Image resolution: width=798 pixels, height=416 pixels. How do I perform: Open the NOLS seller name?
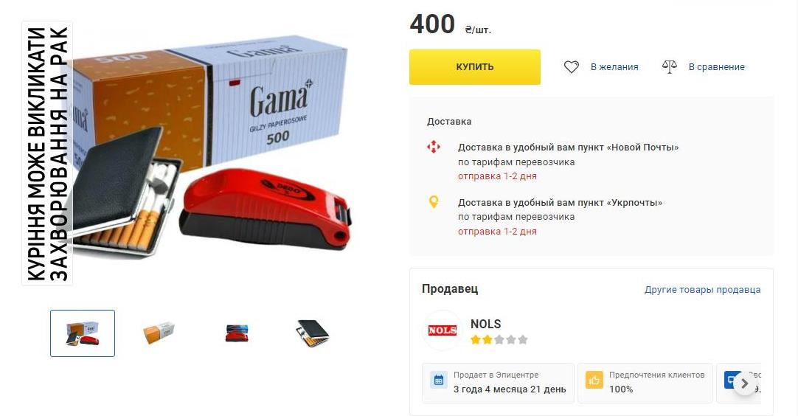[485, 324]
